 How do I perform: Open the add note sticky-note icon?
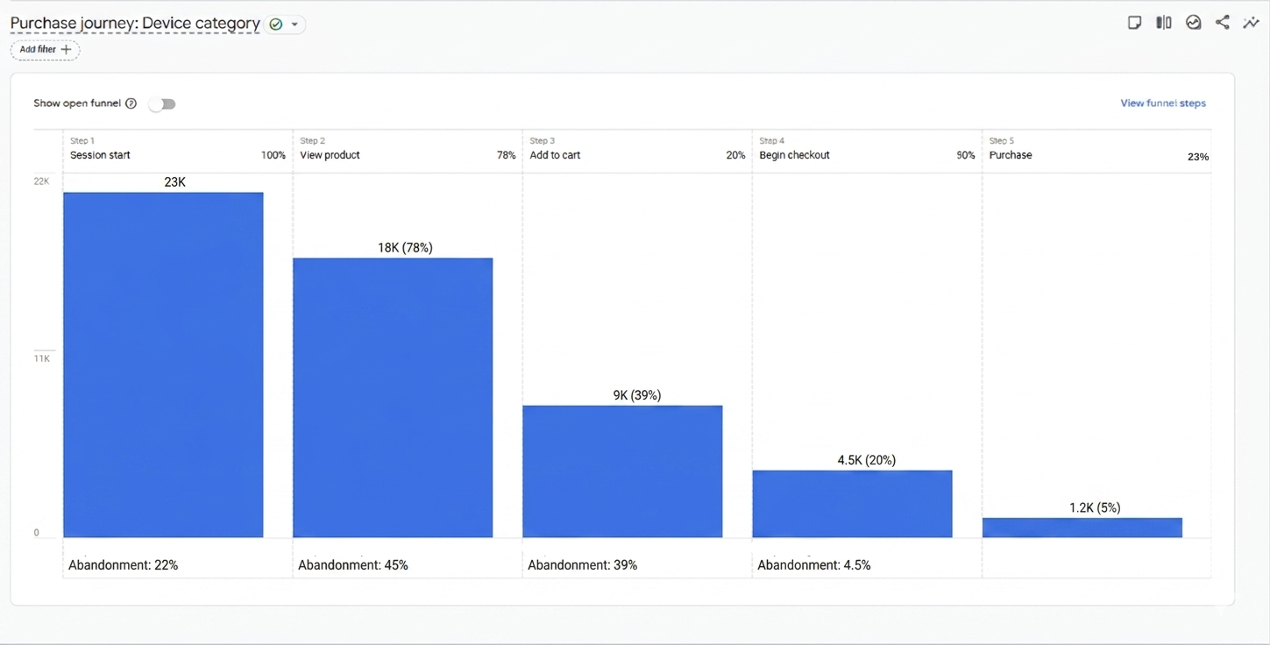point(1134,22)
